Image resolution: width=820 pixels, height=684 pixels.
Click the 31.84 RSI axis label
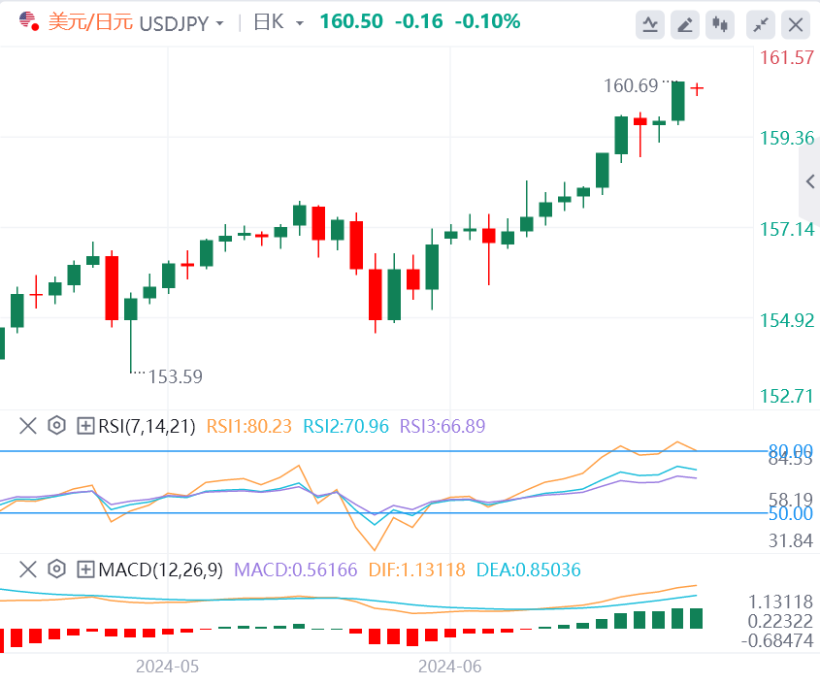(x=790, y=540)
